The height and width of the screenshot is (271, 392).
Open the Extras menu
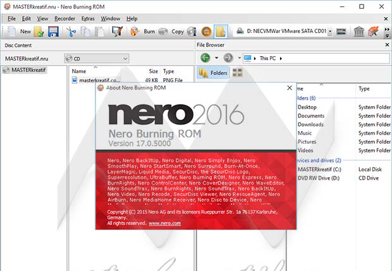88,19
